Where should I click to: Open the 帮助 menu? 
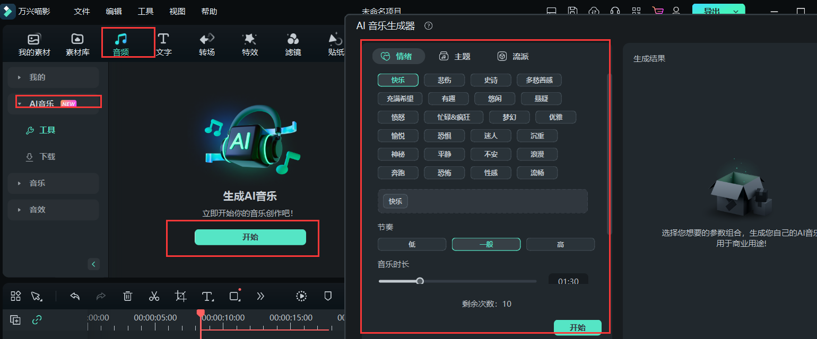point(209,11)
